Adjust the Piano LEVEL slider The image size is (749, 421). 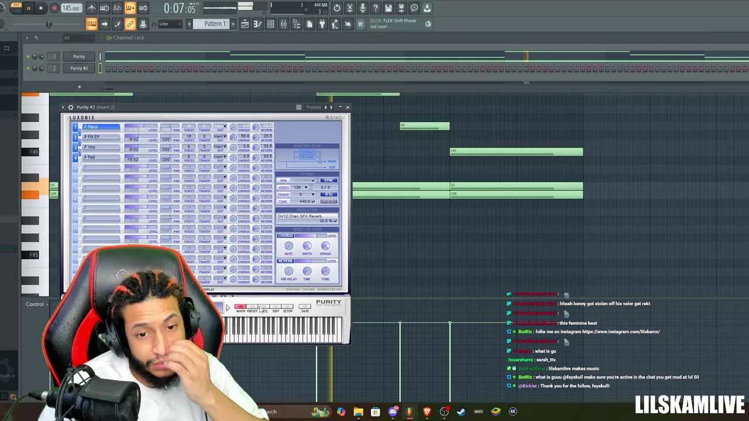click(x=140, y=126)
